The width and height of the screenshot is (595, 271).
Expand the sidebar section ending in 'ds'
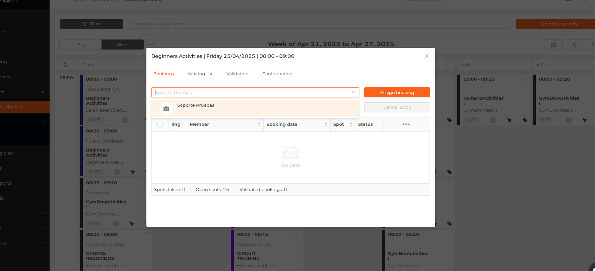tap(42, 198)
